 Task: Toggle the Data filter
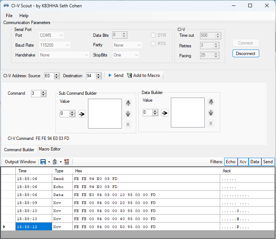click(255, 162)
